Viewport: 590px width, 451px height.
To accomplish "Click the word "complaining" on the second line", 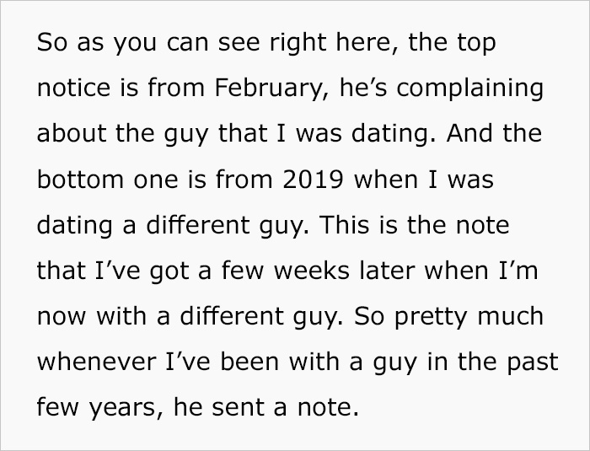I will coord(470,89).
